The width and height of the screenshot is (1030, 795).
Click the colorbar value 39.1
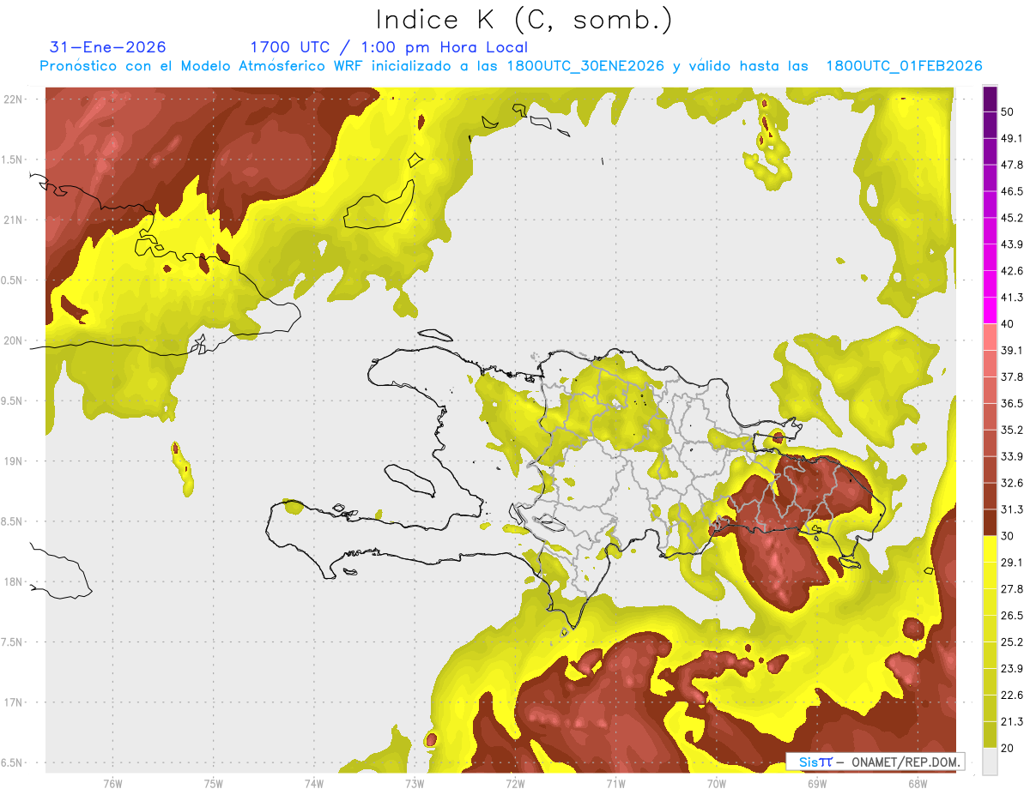point(1011,350)
